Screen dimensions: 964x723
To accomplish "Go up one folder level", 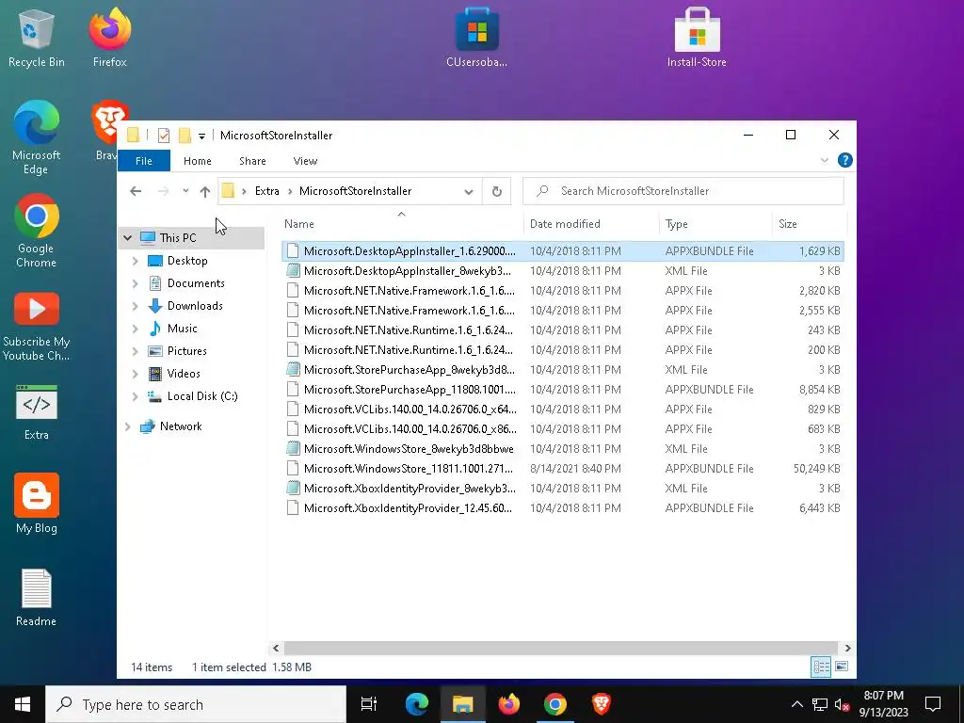I will point(204,191).
